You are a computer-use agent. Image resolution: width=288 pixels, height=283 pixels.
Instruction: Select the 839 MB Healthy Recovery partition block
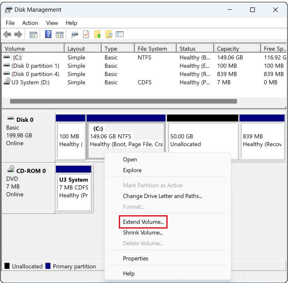pyautogui.click(x=262, y=137)
